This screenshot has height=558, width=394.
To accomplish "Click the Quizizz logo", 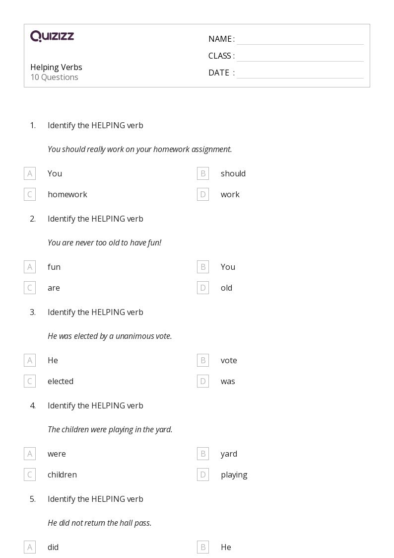I will click(x=52, y=36).
